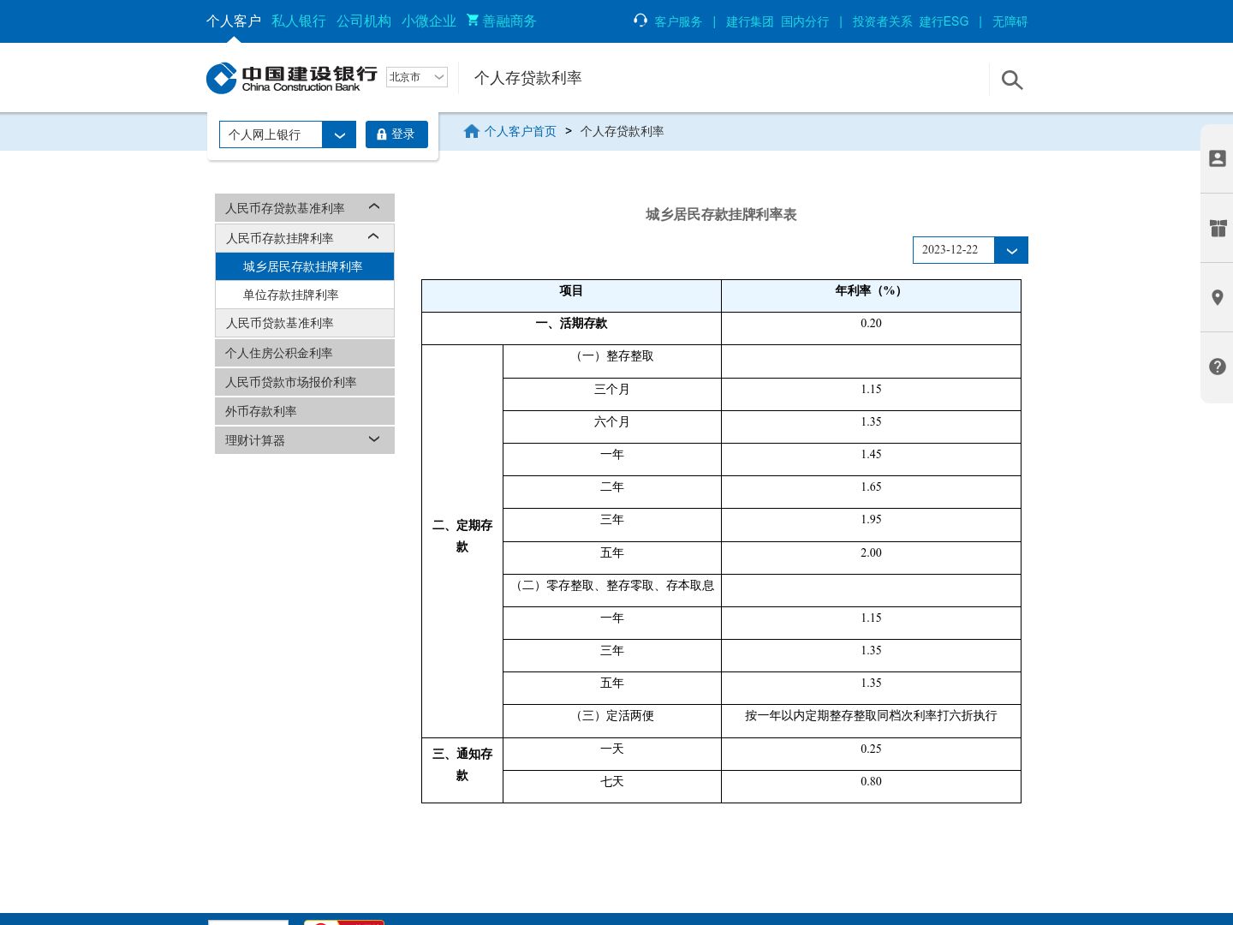Click the home icon in breadcrumb

(x=471, y=131)
